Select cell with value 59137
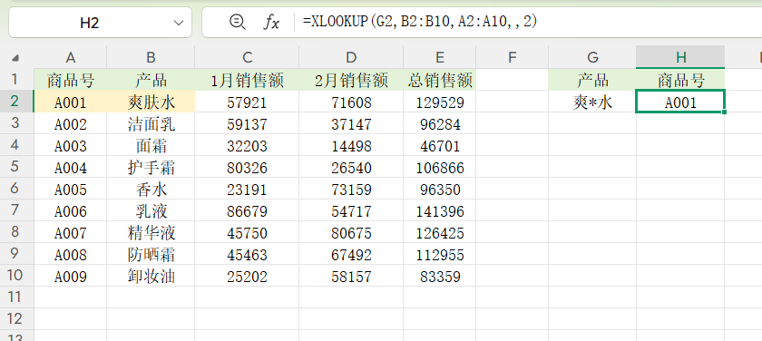The height and width of the screenshot is (341, 762). 247,123
